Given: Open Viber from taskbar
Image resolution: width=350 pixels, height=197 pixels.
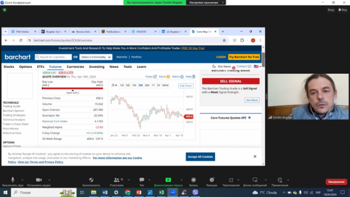Looking at the screenshot, I should click(x=195, y=192).
